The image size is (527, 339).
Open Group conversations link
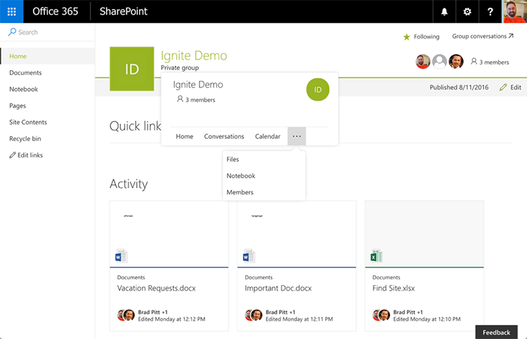coord(479,36)
